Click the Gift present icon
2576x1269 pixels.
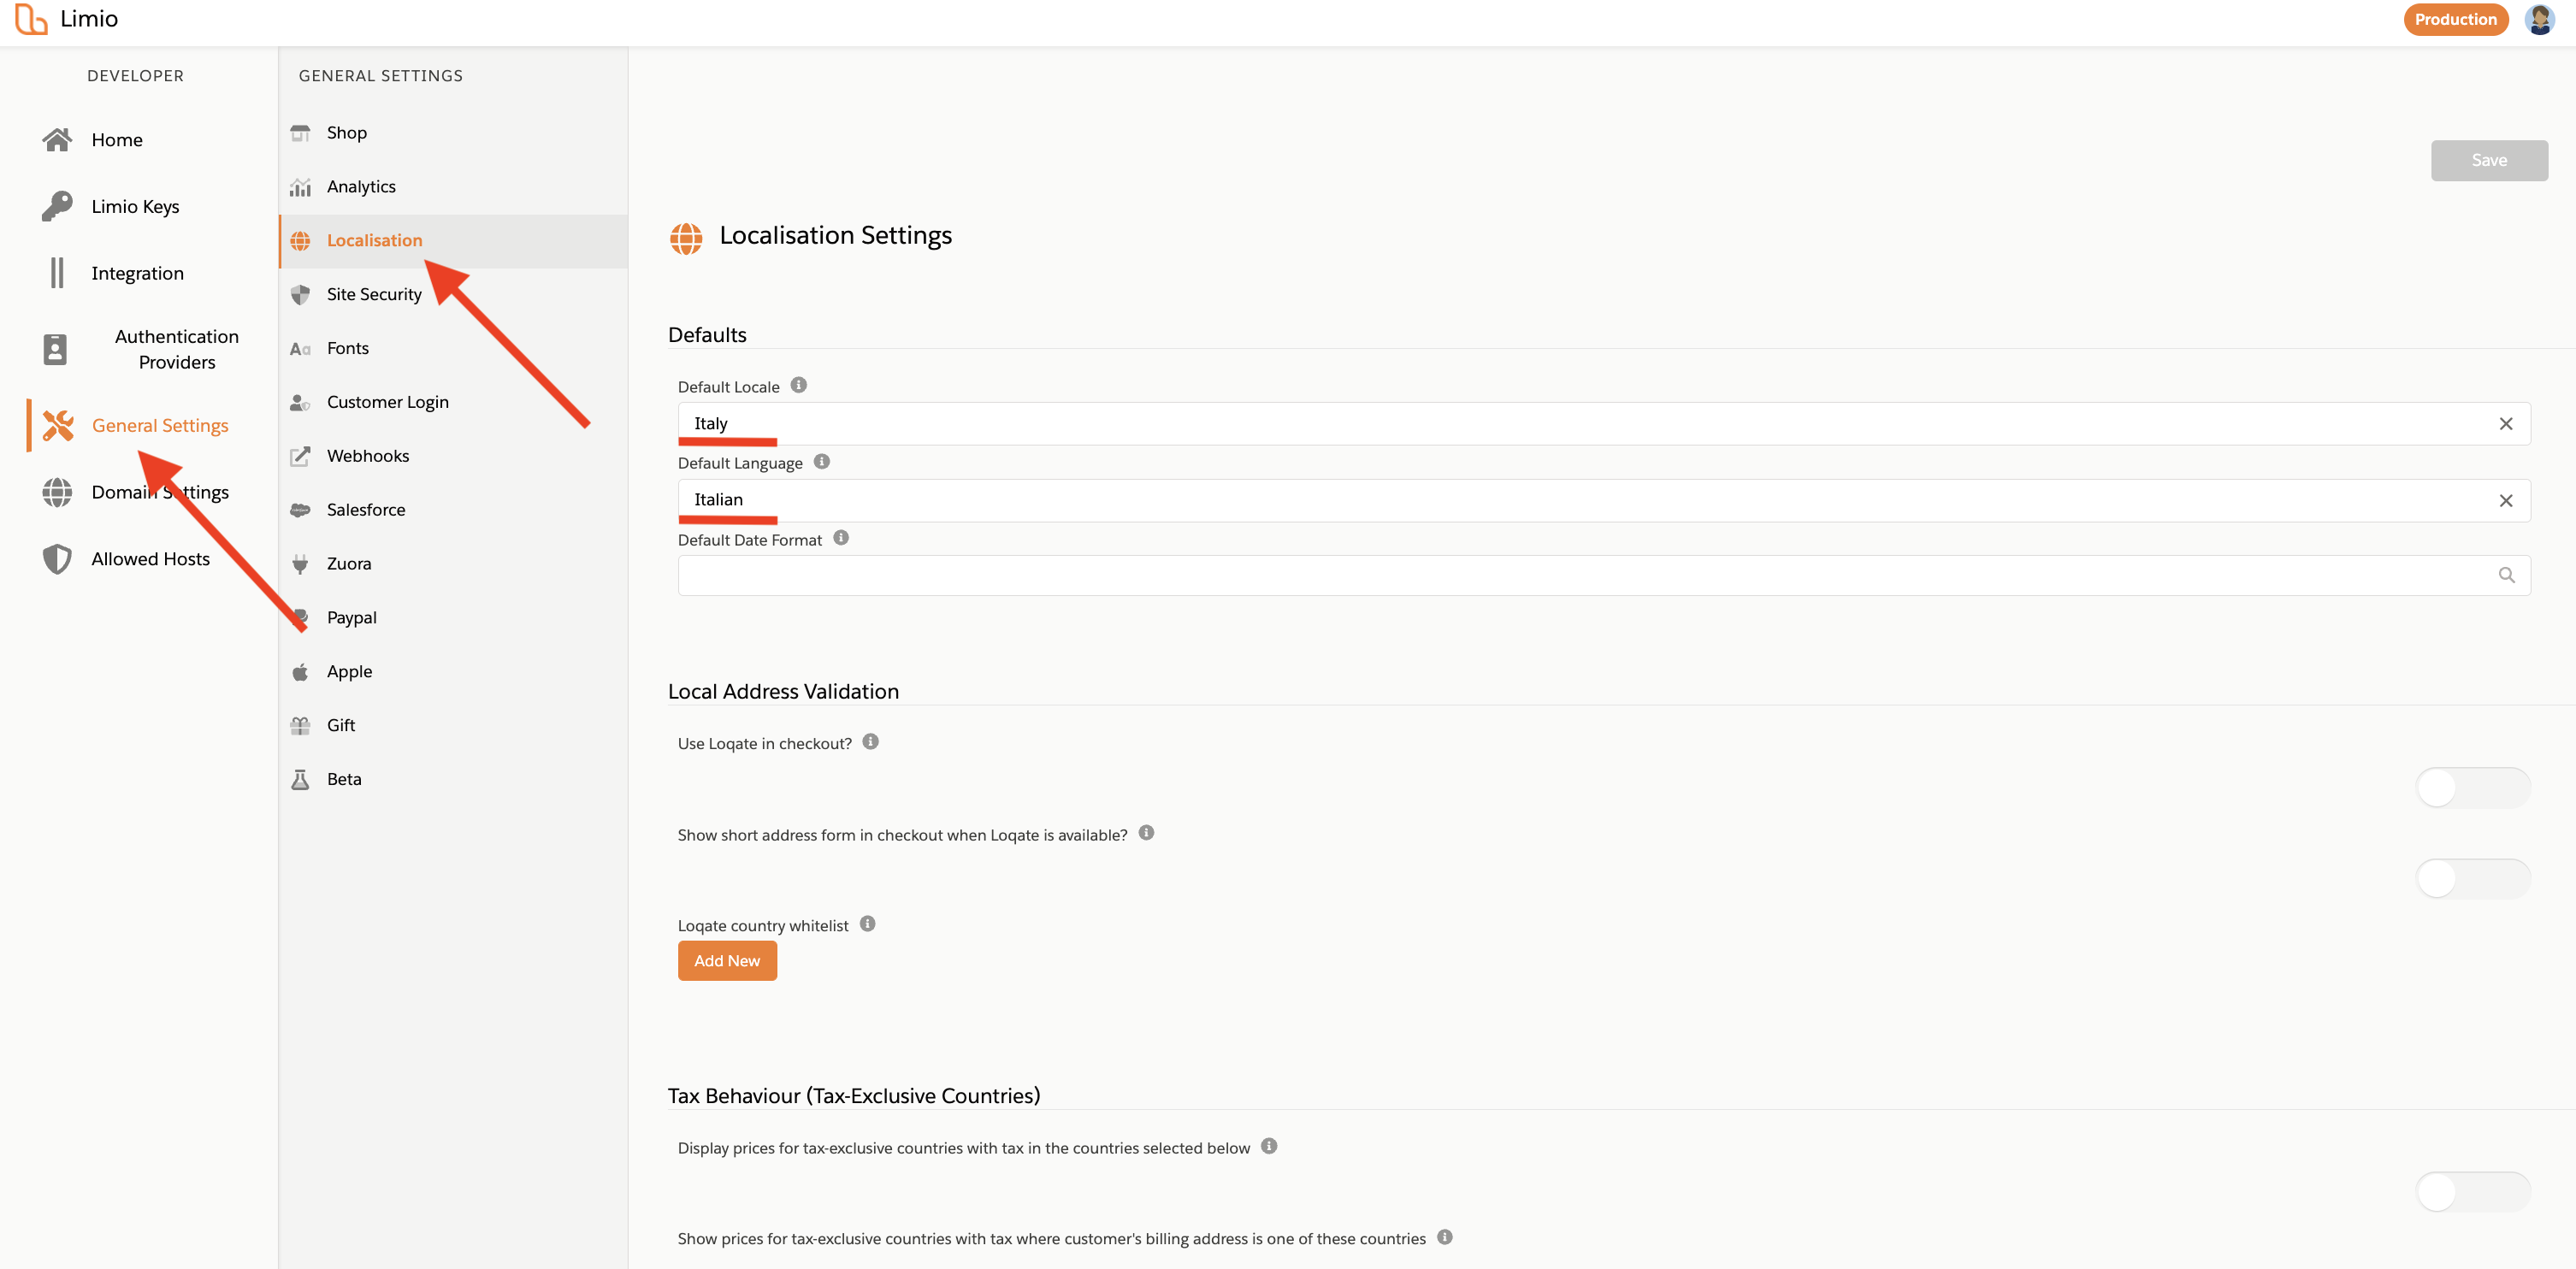point(300,726)
